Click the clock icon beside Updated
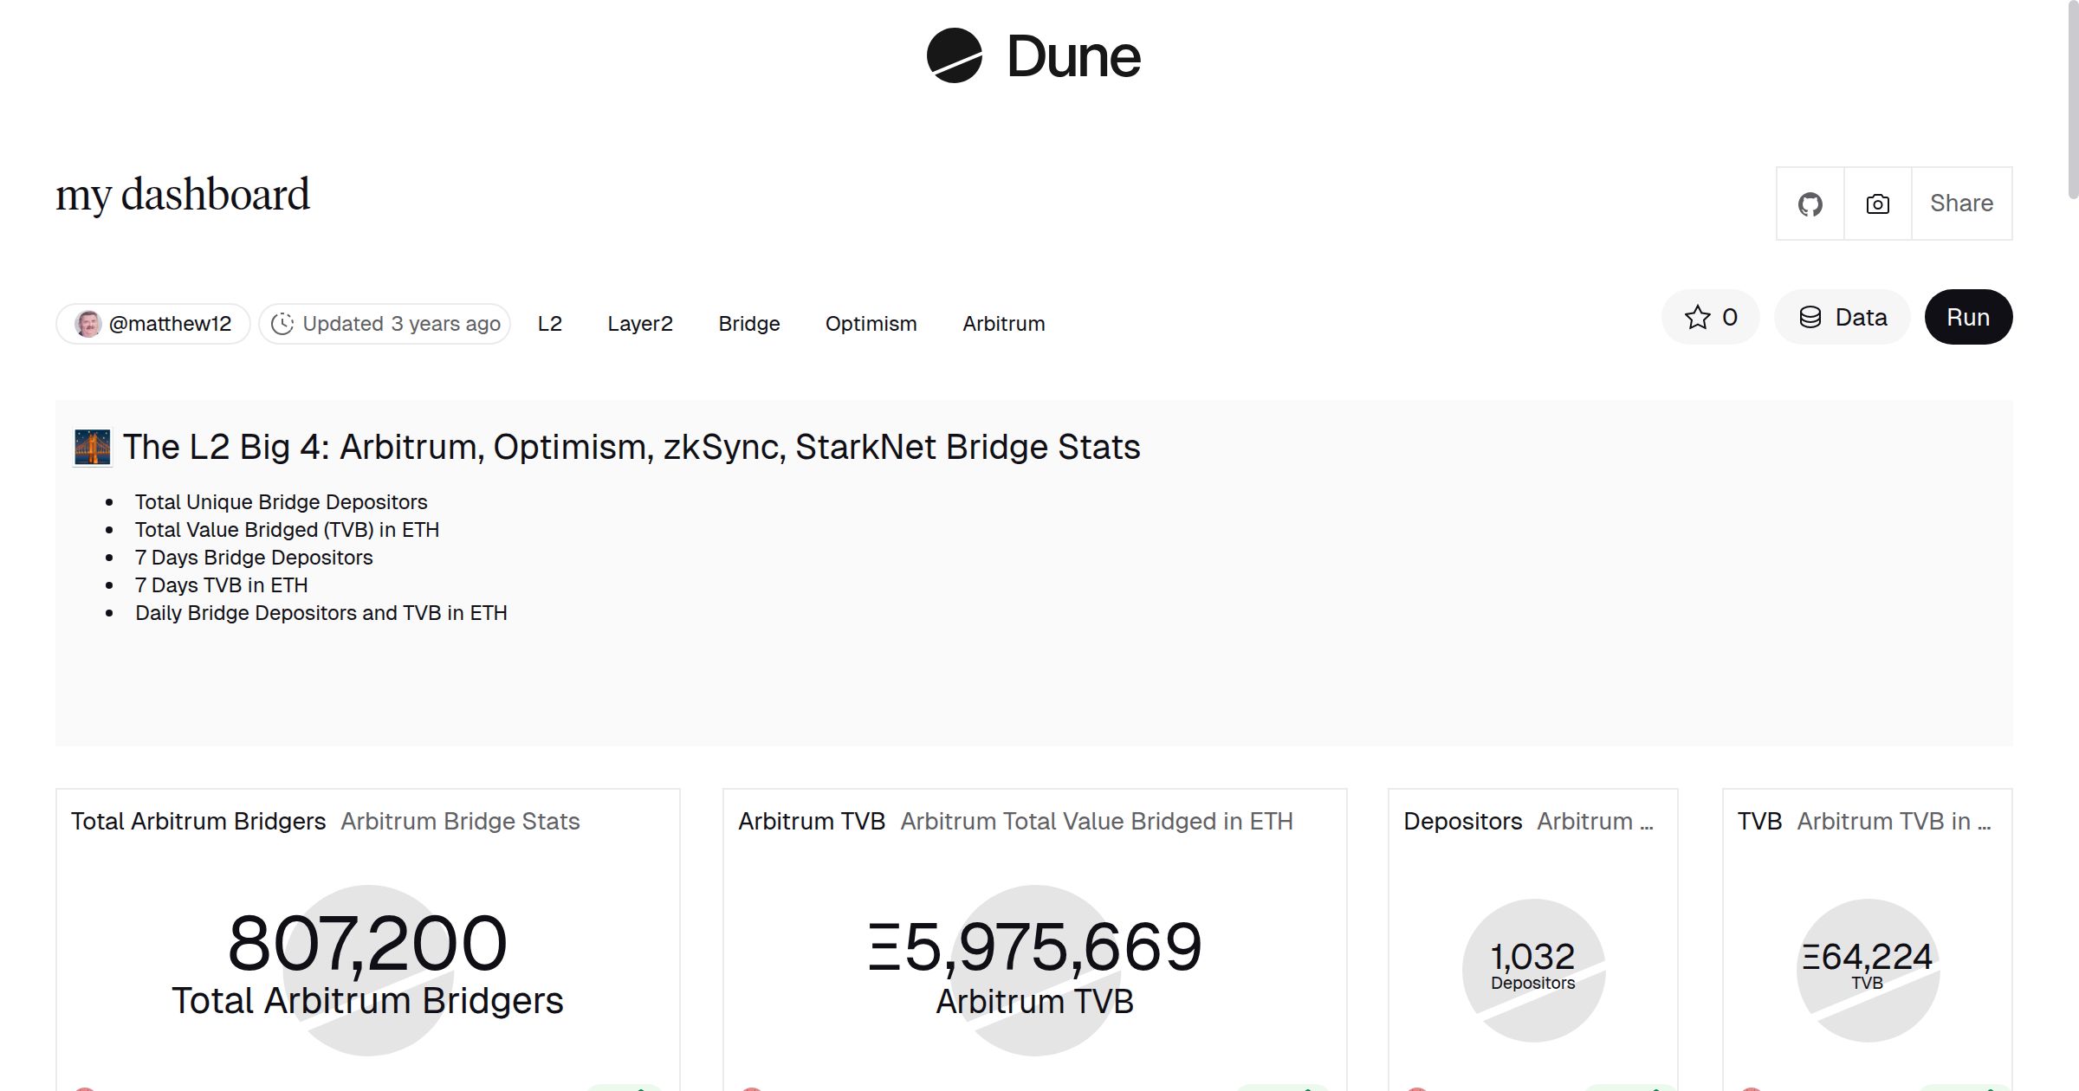The height and width of the screenshot is (1091, 2079). [x=282, y=324]
